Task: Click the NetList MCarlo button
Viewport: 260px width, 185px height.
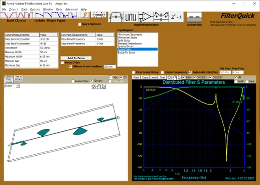Action: coord(18,78)
